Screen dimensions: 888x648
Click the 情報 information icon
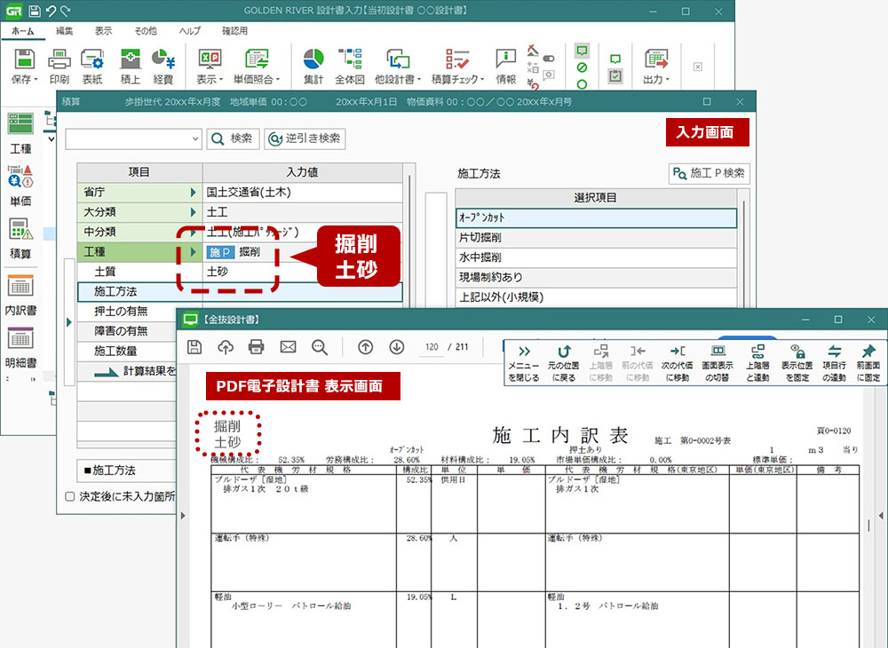pyautogui.click(x=506, y=59)
